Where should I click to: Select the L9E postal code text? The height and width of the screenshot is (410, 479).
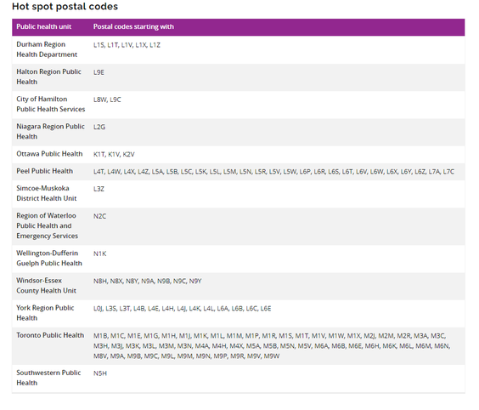tap(99, 72)
